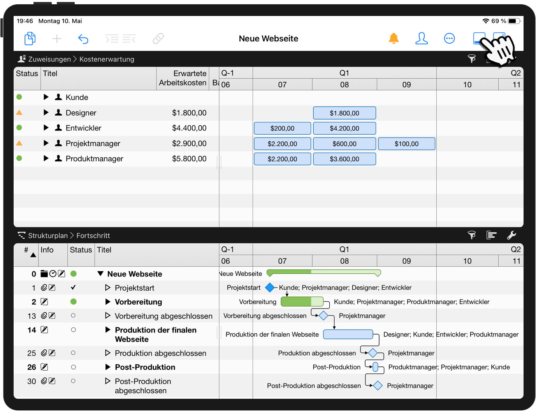Collapse the Neue Webseite project group

pos(100,274)
